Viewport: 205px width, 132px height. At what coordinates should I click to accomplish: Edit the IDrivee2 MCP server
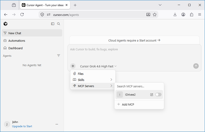click(151, 95)
